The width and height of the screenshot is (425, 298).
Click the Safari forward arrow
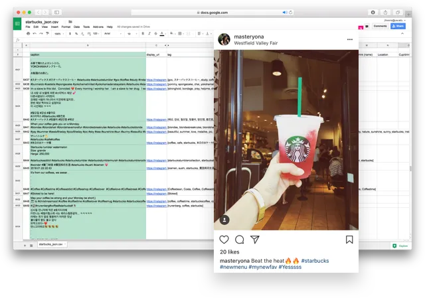[x=45, y=12]
